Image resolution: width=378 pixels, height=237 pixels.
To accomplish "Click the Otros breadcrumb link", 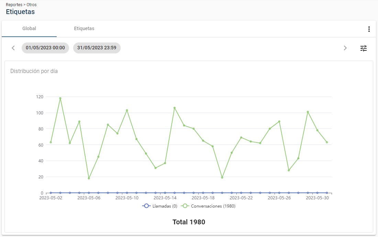I will (32, 4).
